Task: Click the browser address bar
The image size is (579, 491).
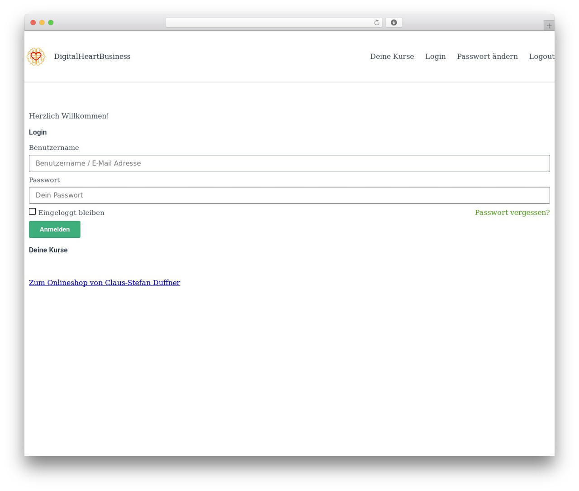Action: point(274,23)
